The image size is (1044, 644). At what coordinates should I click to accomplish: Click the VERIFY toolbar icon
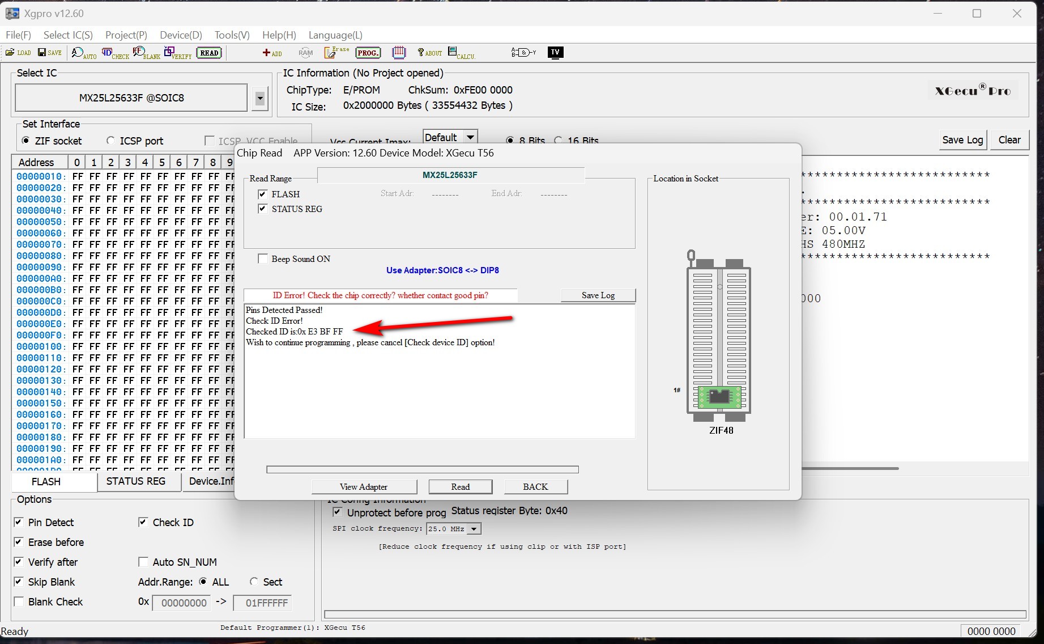177,53
